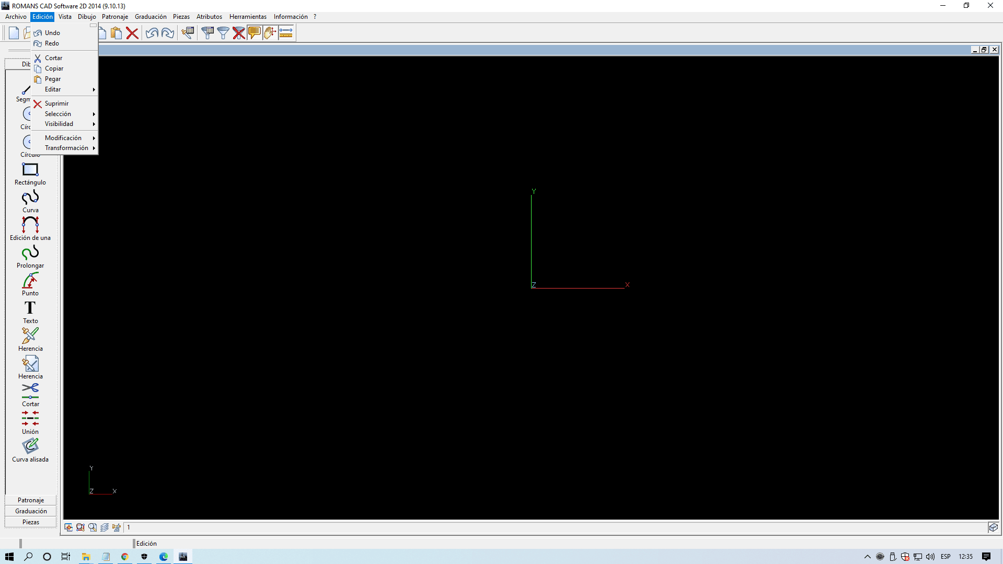Click the red-crossed filter toolbar icon
This screenshot has height=564, width=1003.
(239, 33)
